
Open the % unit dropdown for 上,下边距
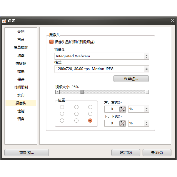coord(138,123)
